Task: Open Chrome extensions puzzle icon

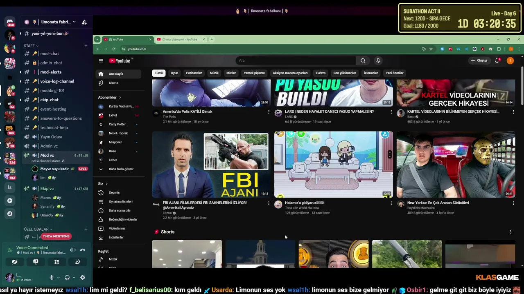Action: tap(499, 49)
